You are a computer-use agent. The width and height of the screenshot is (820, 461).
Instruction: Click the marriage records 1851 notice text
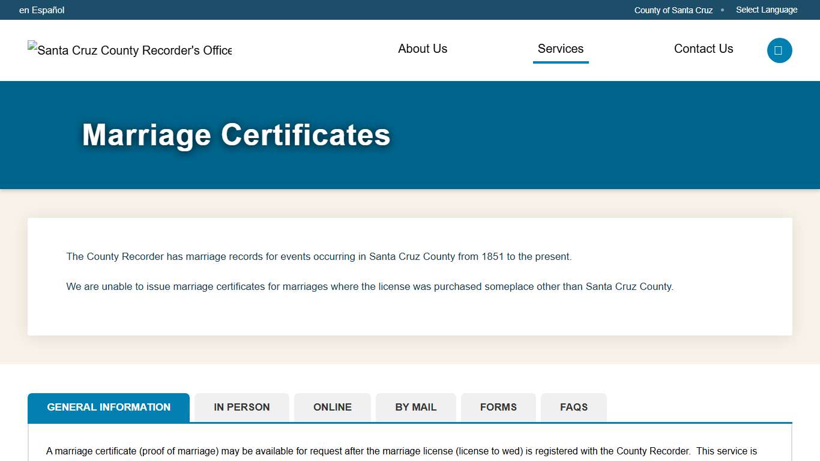pos(319,256)
